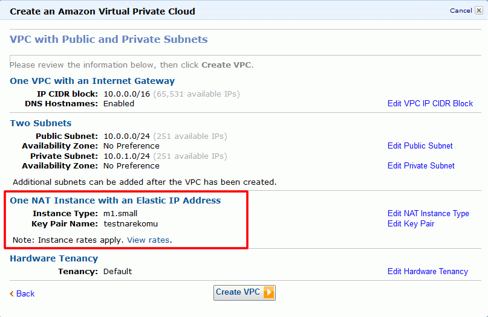Image resolution: width=488 pixels, height=317 pixels.
Task: Open Edit Private Subnet link
Action: tap(421, 165)
